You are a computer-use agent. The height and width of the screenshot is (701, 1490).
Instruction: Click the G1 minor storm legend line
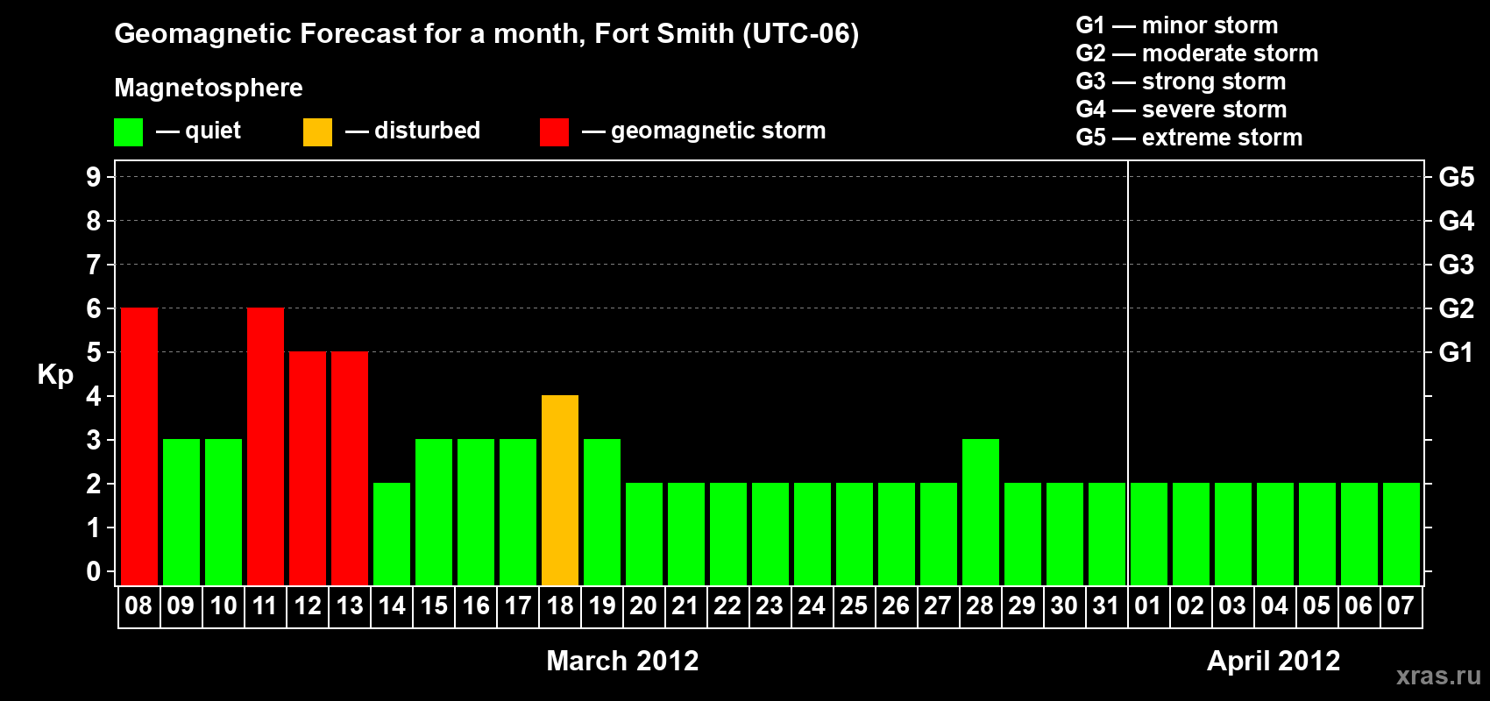[1177, 25]
